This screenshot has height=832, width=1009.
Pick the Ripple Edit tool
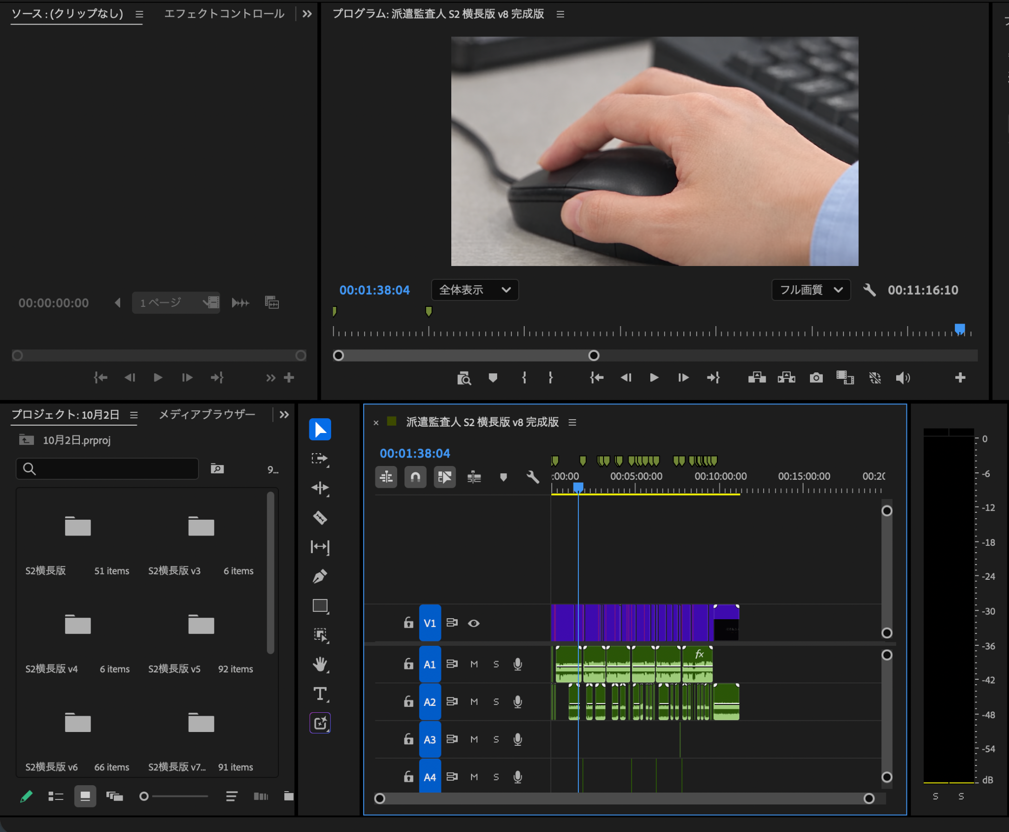(320, 488)
